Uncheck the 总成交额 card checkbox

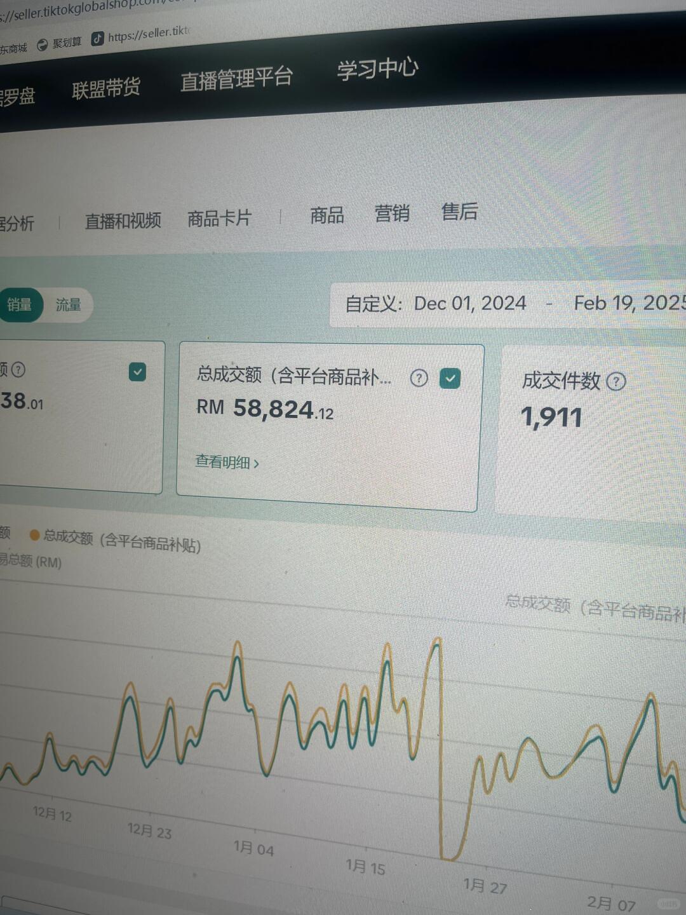coord(450,379)
